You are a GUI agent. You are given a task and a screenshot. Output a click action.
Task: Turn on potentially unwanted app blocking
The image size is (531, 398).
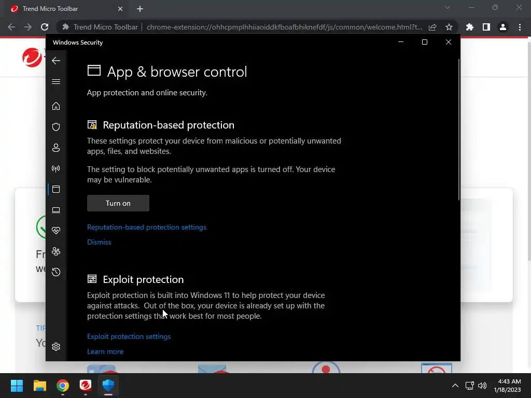[118, 203]
